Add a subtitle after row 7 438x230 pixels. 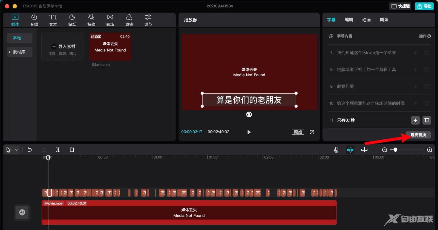(415, 53)
